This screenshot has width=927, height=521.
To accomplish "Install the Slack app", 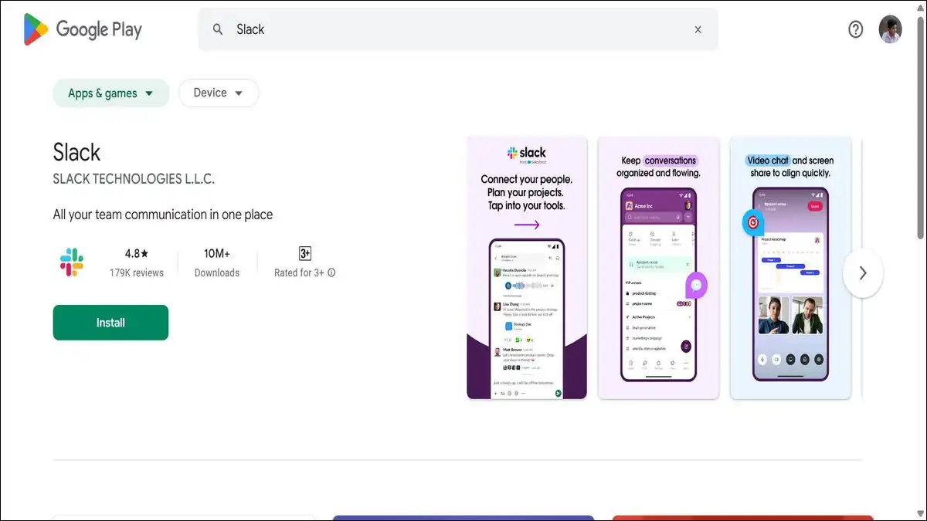I will click(110, 323).
